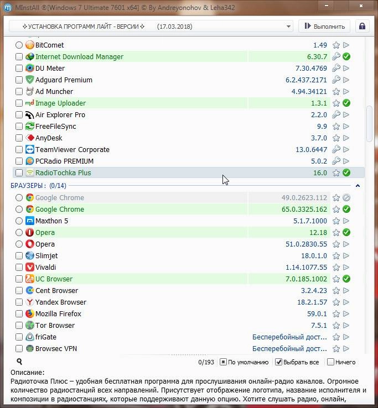Toggle the По умолчанию checkbox

click(223, 362)
